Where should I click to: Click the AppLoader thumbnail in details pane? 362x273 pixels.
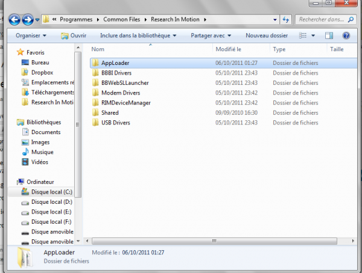click(25, 257)
